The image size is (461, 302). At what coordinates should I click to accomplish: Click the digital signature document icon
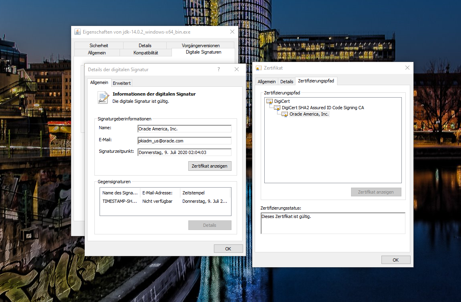click(104, 98)
